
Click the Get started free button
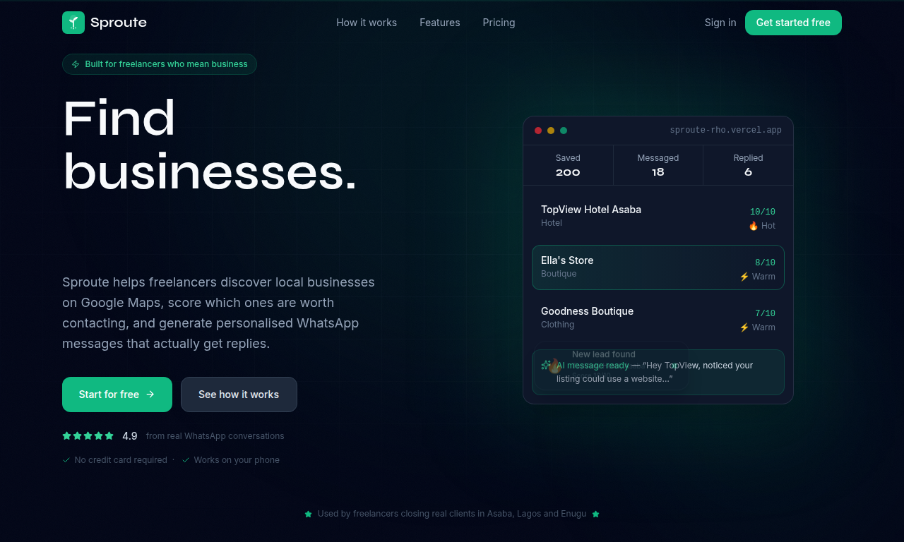click(793, 23)
